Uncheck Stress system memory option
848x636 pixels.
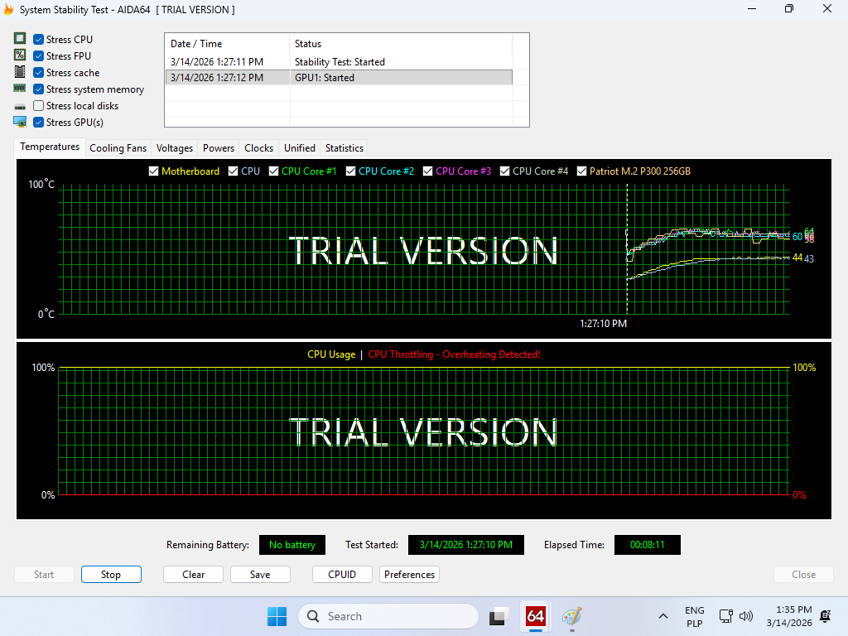(x=38, y=89)
